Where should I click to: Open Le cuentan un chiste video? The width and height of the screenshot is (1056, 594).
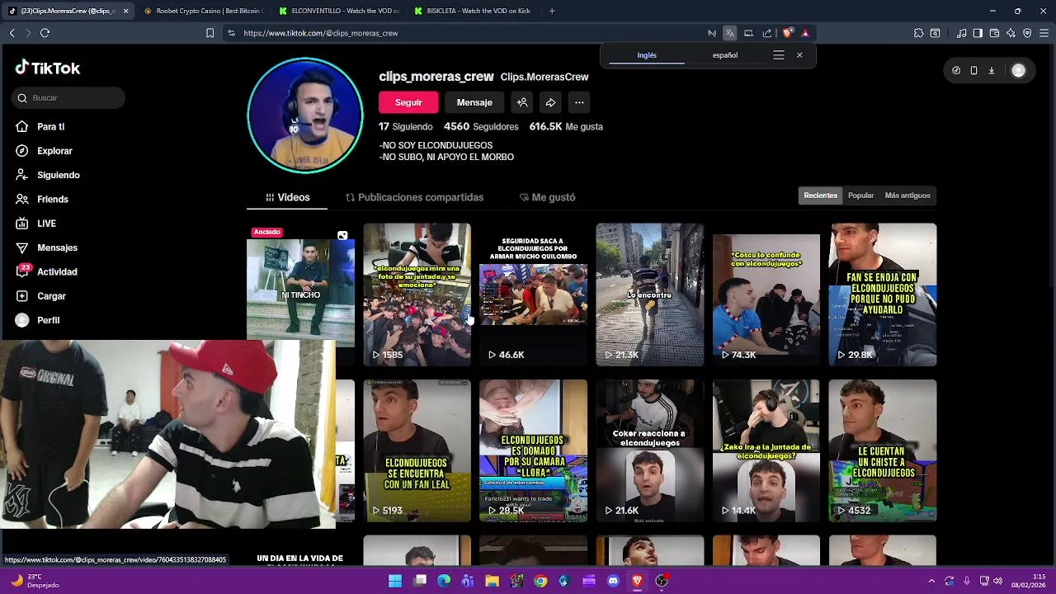point(882,450)
